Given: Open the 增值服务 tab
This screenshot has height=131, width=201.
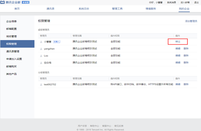Looking at the screenshot, I should click(151, 9).
